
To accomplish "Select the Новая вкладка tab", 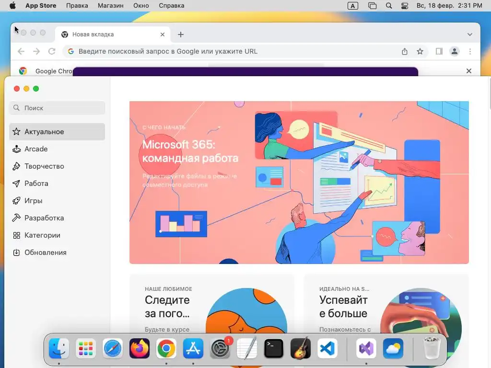I will pyautogui.click(x=113, y=34).
